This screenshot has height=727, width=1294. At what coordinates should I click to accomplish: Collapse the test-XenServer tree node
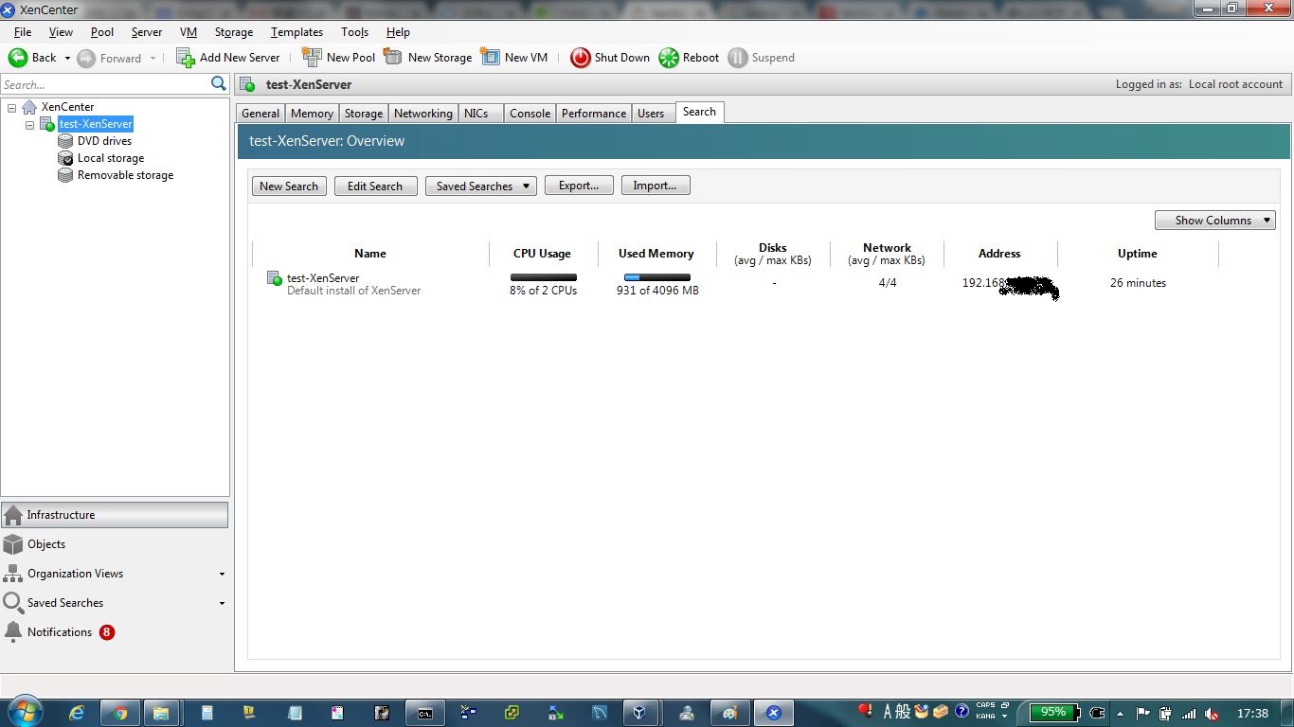[x=29, y=124]
